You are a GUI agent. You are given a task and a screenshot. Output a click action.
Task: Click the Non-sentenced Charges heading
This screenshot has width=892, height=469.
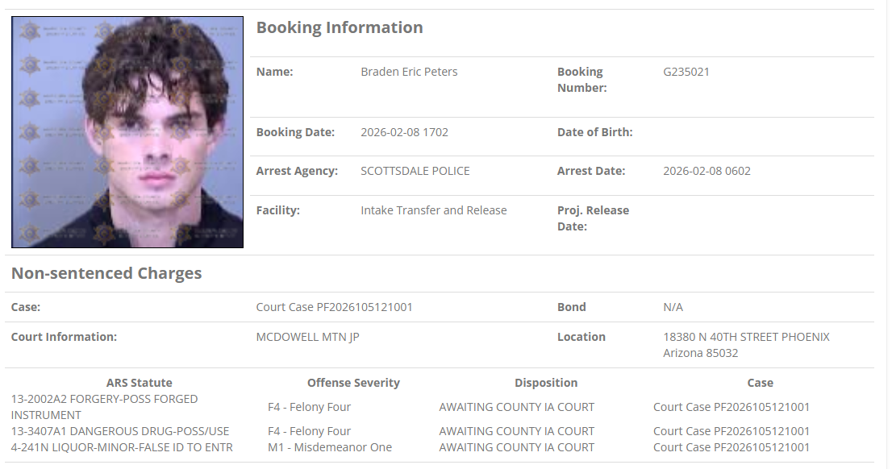(106, 273)
